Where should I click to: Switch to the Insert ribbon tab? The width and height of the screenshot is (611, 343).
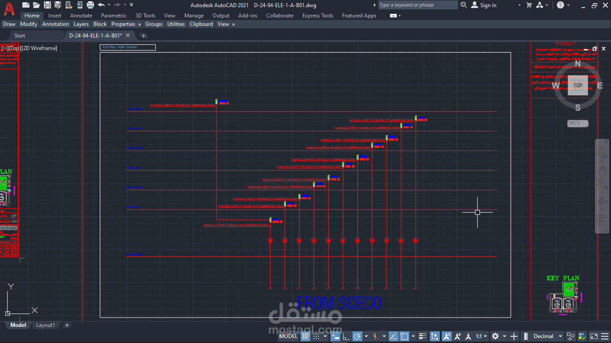tap(55, 16)
